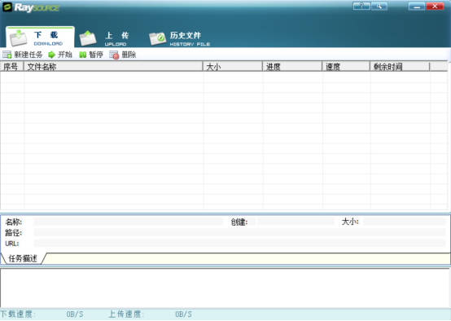This screenshot has width=451, height=321.
Task: Click the URL field box
Action: pos(239,243)
